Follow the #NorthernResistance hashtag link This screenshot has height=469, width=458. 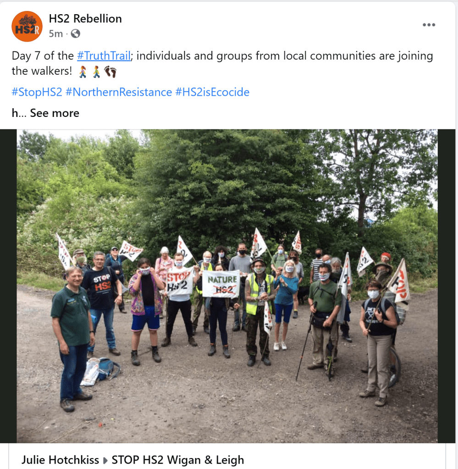tap(119, 92)
